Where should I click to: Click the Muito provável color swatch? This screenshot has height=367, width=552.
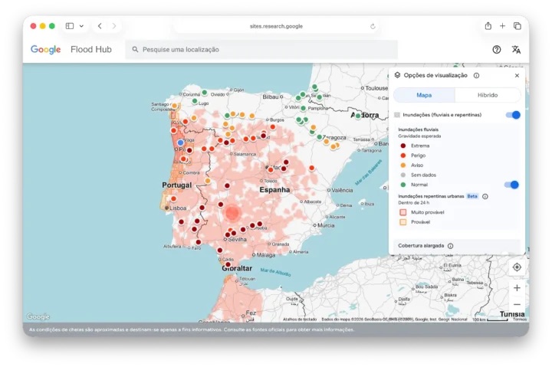402,211
